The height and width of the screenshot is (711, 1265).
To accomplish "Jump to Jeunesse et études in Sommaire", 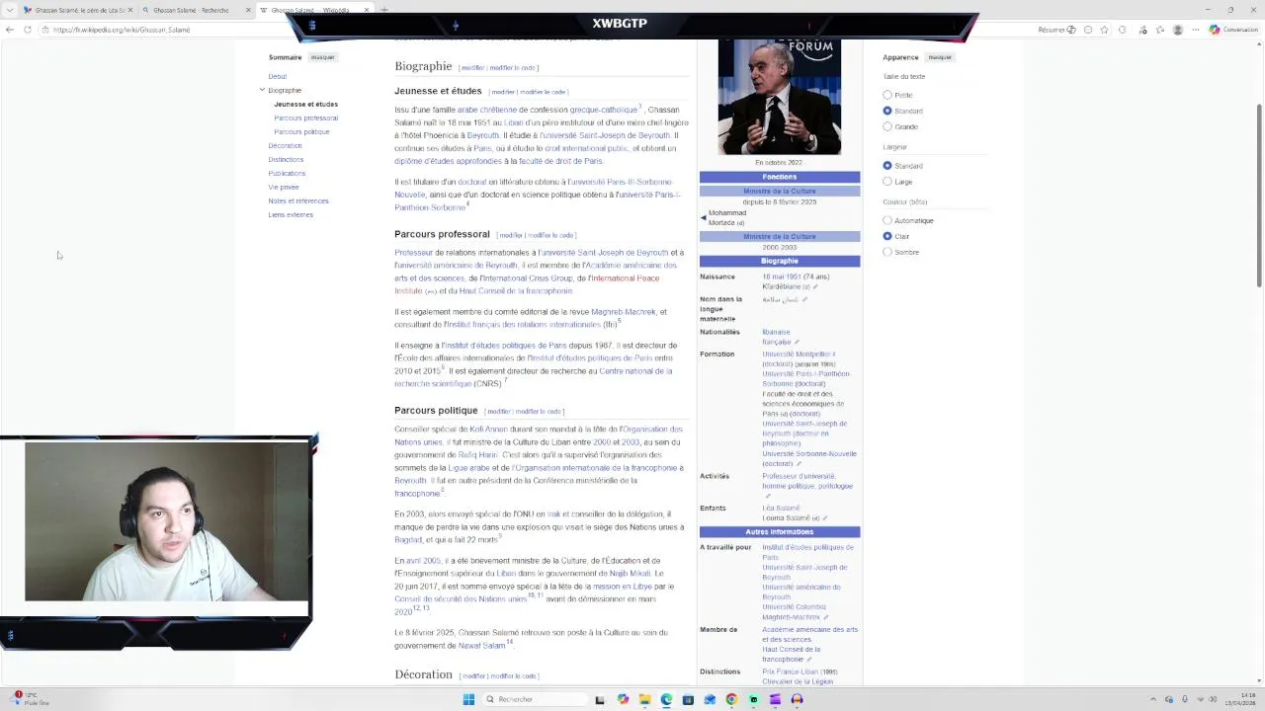I will coord(306,104).
